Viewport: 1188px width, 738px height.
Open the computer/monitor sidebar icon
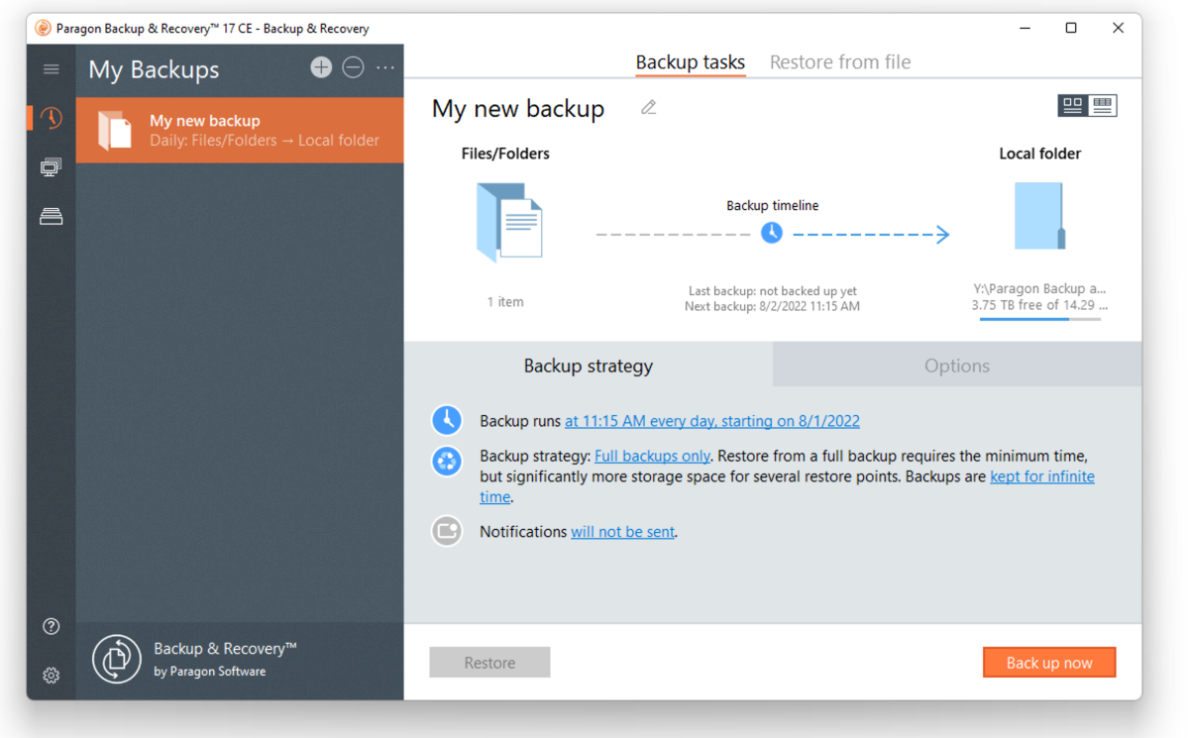click(51, 166)
